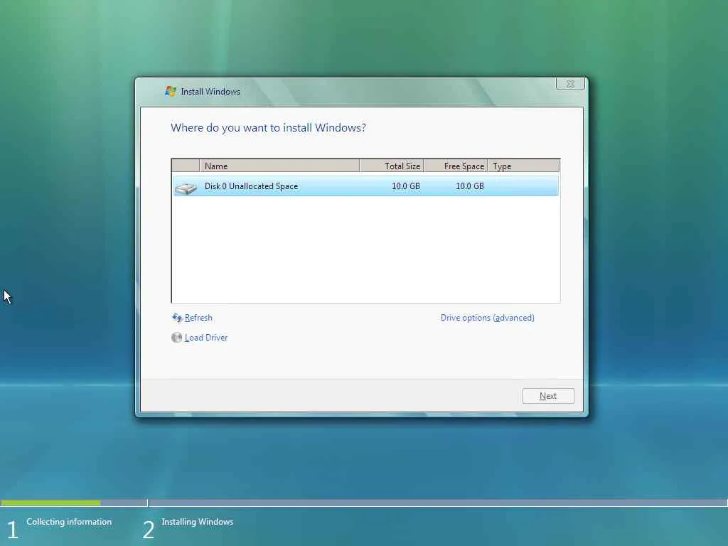This screenshot has height=546, width=728.
Task: Click the Where do you want to install Windows heading
Action: [x=268, y=128]
